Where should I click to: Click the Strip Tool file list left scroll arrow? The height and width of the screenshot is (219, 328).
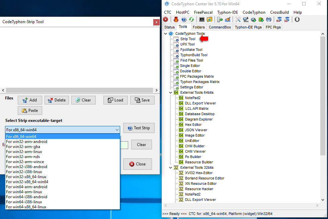pyautogui.click(x=3, y=90)
